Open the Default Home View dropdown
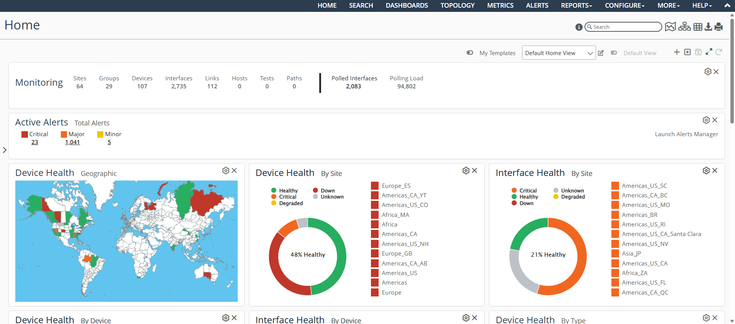Image resolution: width=735 pixels, height=324 pixels. coord(559,53)
